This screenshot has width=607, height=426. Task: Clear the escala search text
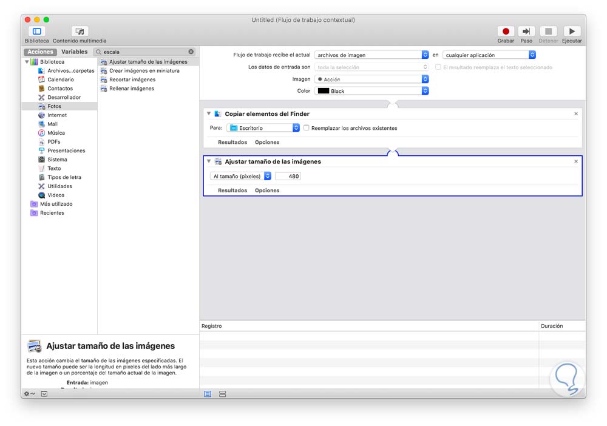coord(191,52)
